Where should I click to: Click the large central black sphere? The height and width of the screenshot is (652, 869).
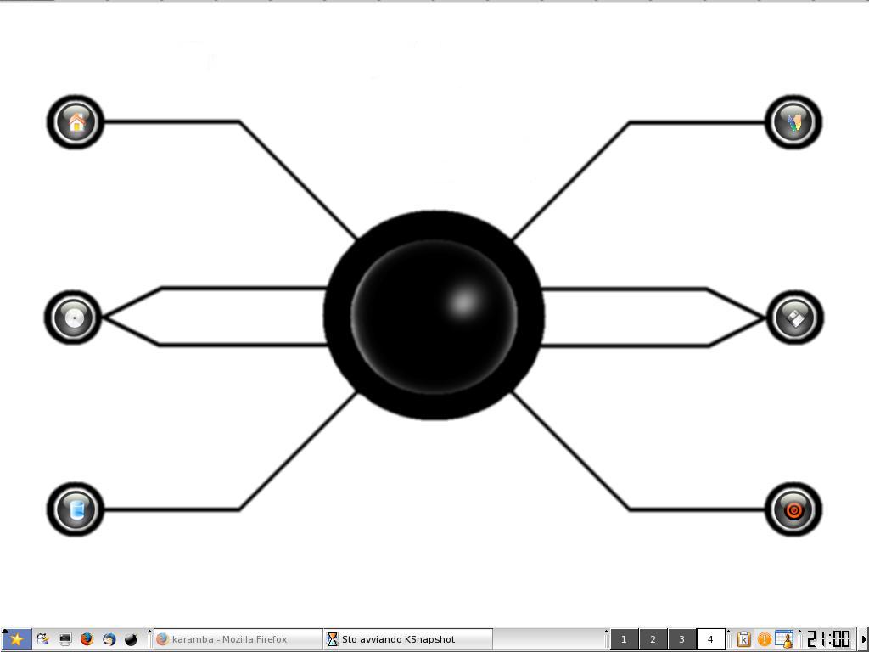coord(434,316)
